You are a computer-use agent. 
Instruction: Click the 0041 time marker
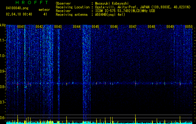pos(21,27)
